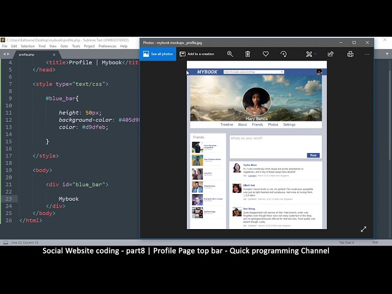Open the File menu in Sublime Text
The height and width of the screenshot is (294, 392).
pos(5,47)
